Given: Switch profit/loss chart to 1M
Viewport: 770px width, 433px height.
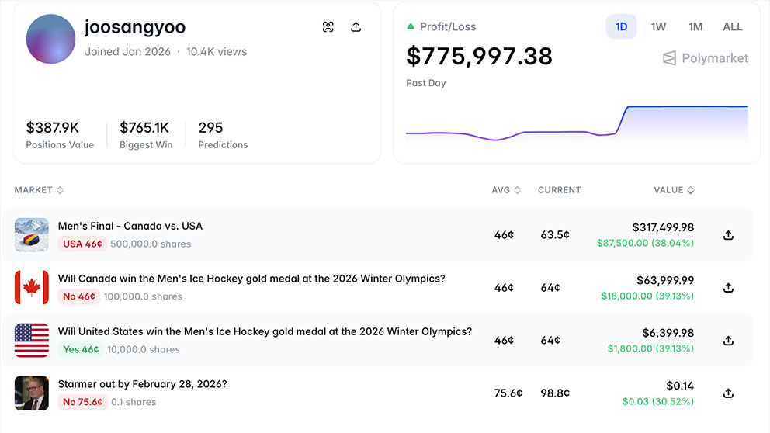Looking at the screenshot, I should [695, 26].
